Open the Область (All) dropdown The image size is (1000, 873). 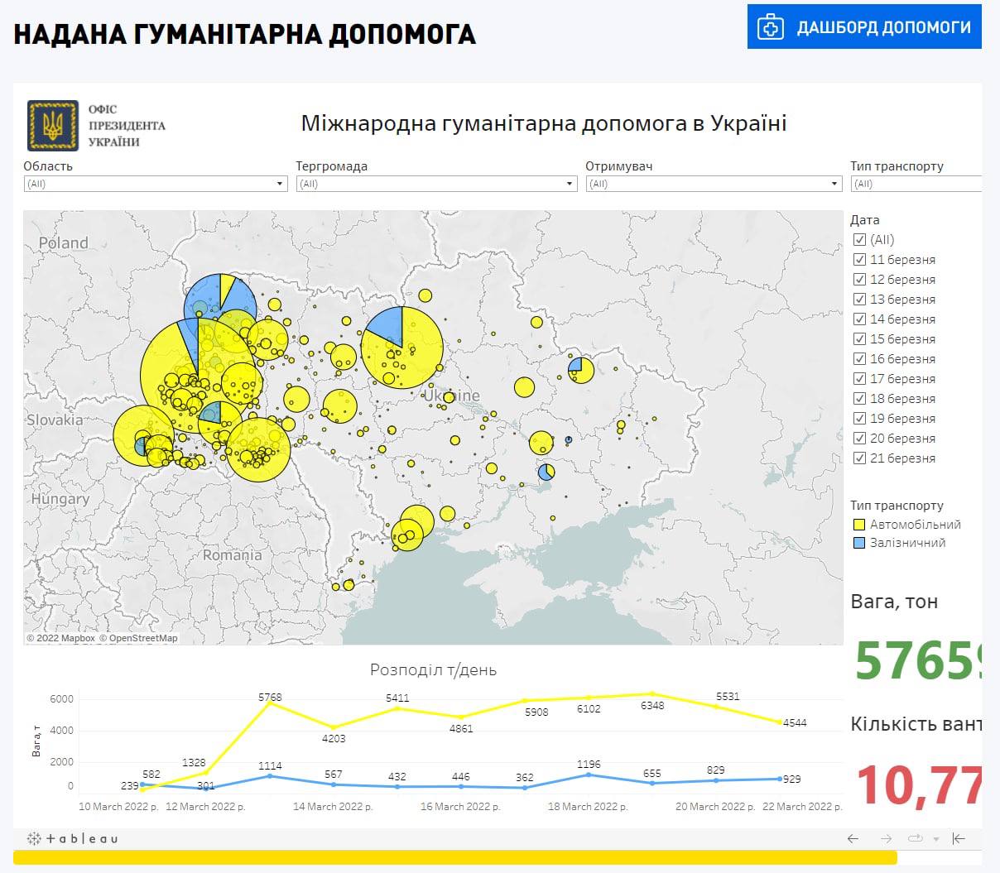[x=280, y=183]
